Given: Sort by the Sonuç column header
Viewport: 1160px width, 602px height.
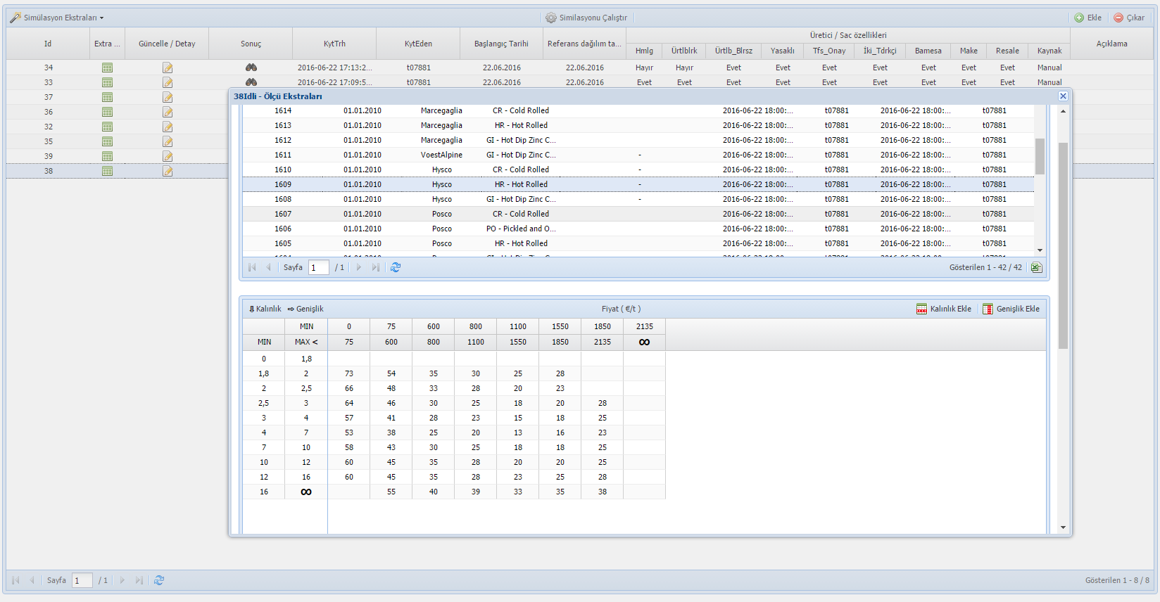Looking at the screenshot, I should click(251, 44).
